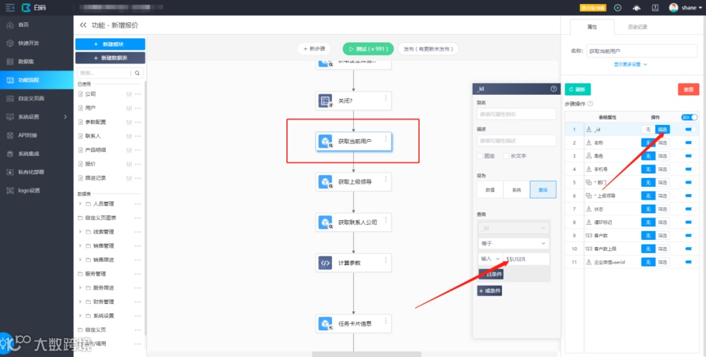The height and width of the screenshot is (357, 706).
Task: Click the help icon in _id panel header
Action: (554, 89)
